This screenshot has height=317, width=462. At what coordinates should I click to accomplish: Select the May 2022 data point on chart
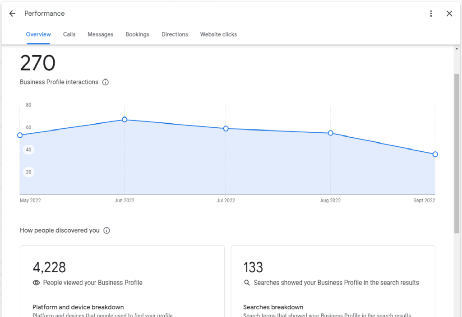[x=20, y=135]
